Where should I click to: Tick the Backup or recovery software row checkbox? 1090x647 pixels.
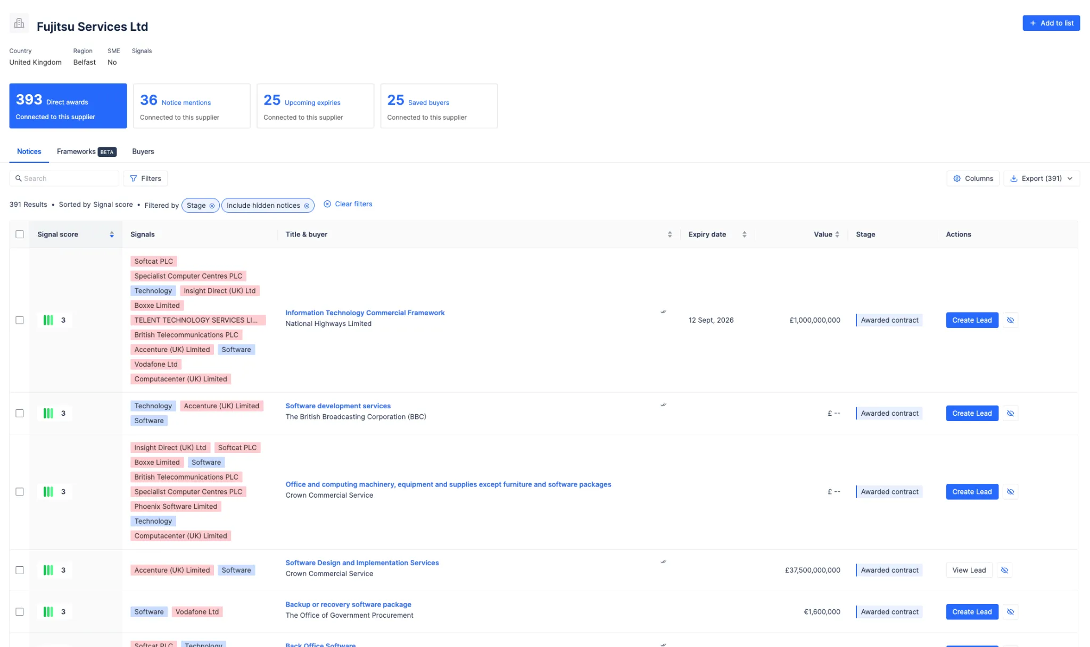(x=20, y=612)
